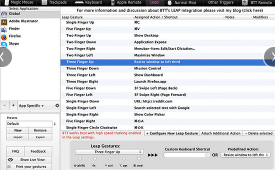
Task: Click the Normal Mice mouse icon
Action: (170, 3)
